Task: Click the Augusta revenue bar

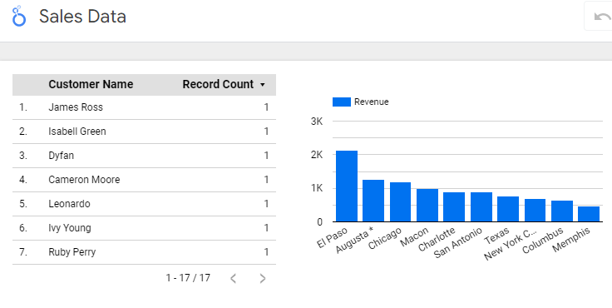Action: [373, 201]
